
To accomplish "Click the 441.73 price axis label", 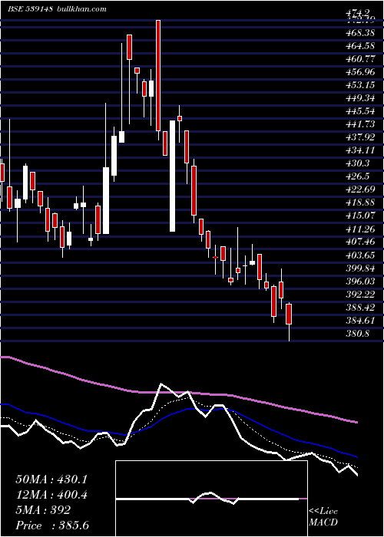I will coord(360,124).
